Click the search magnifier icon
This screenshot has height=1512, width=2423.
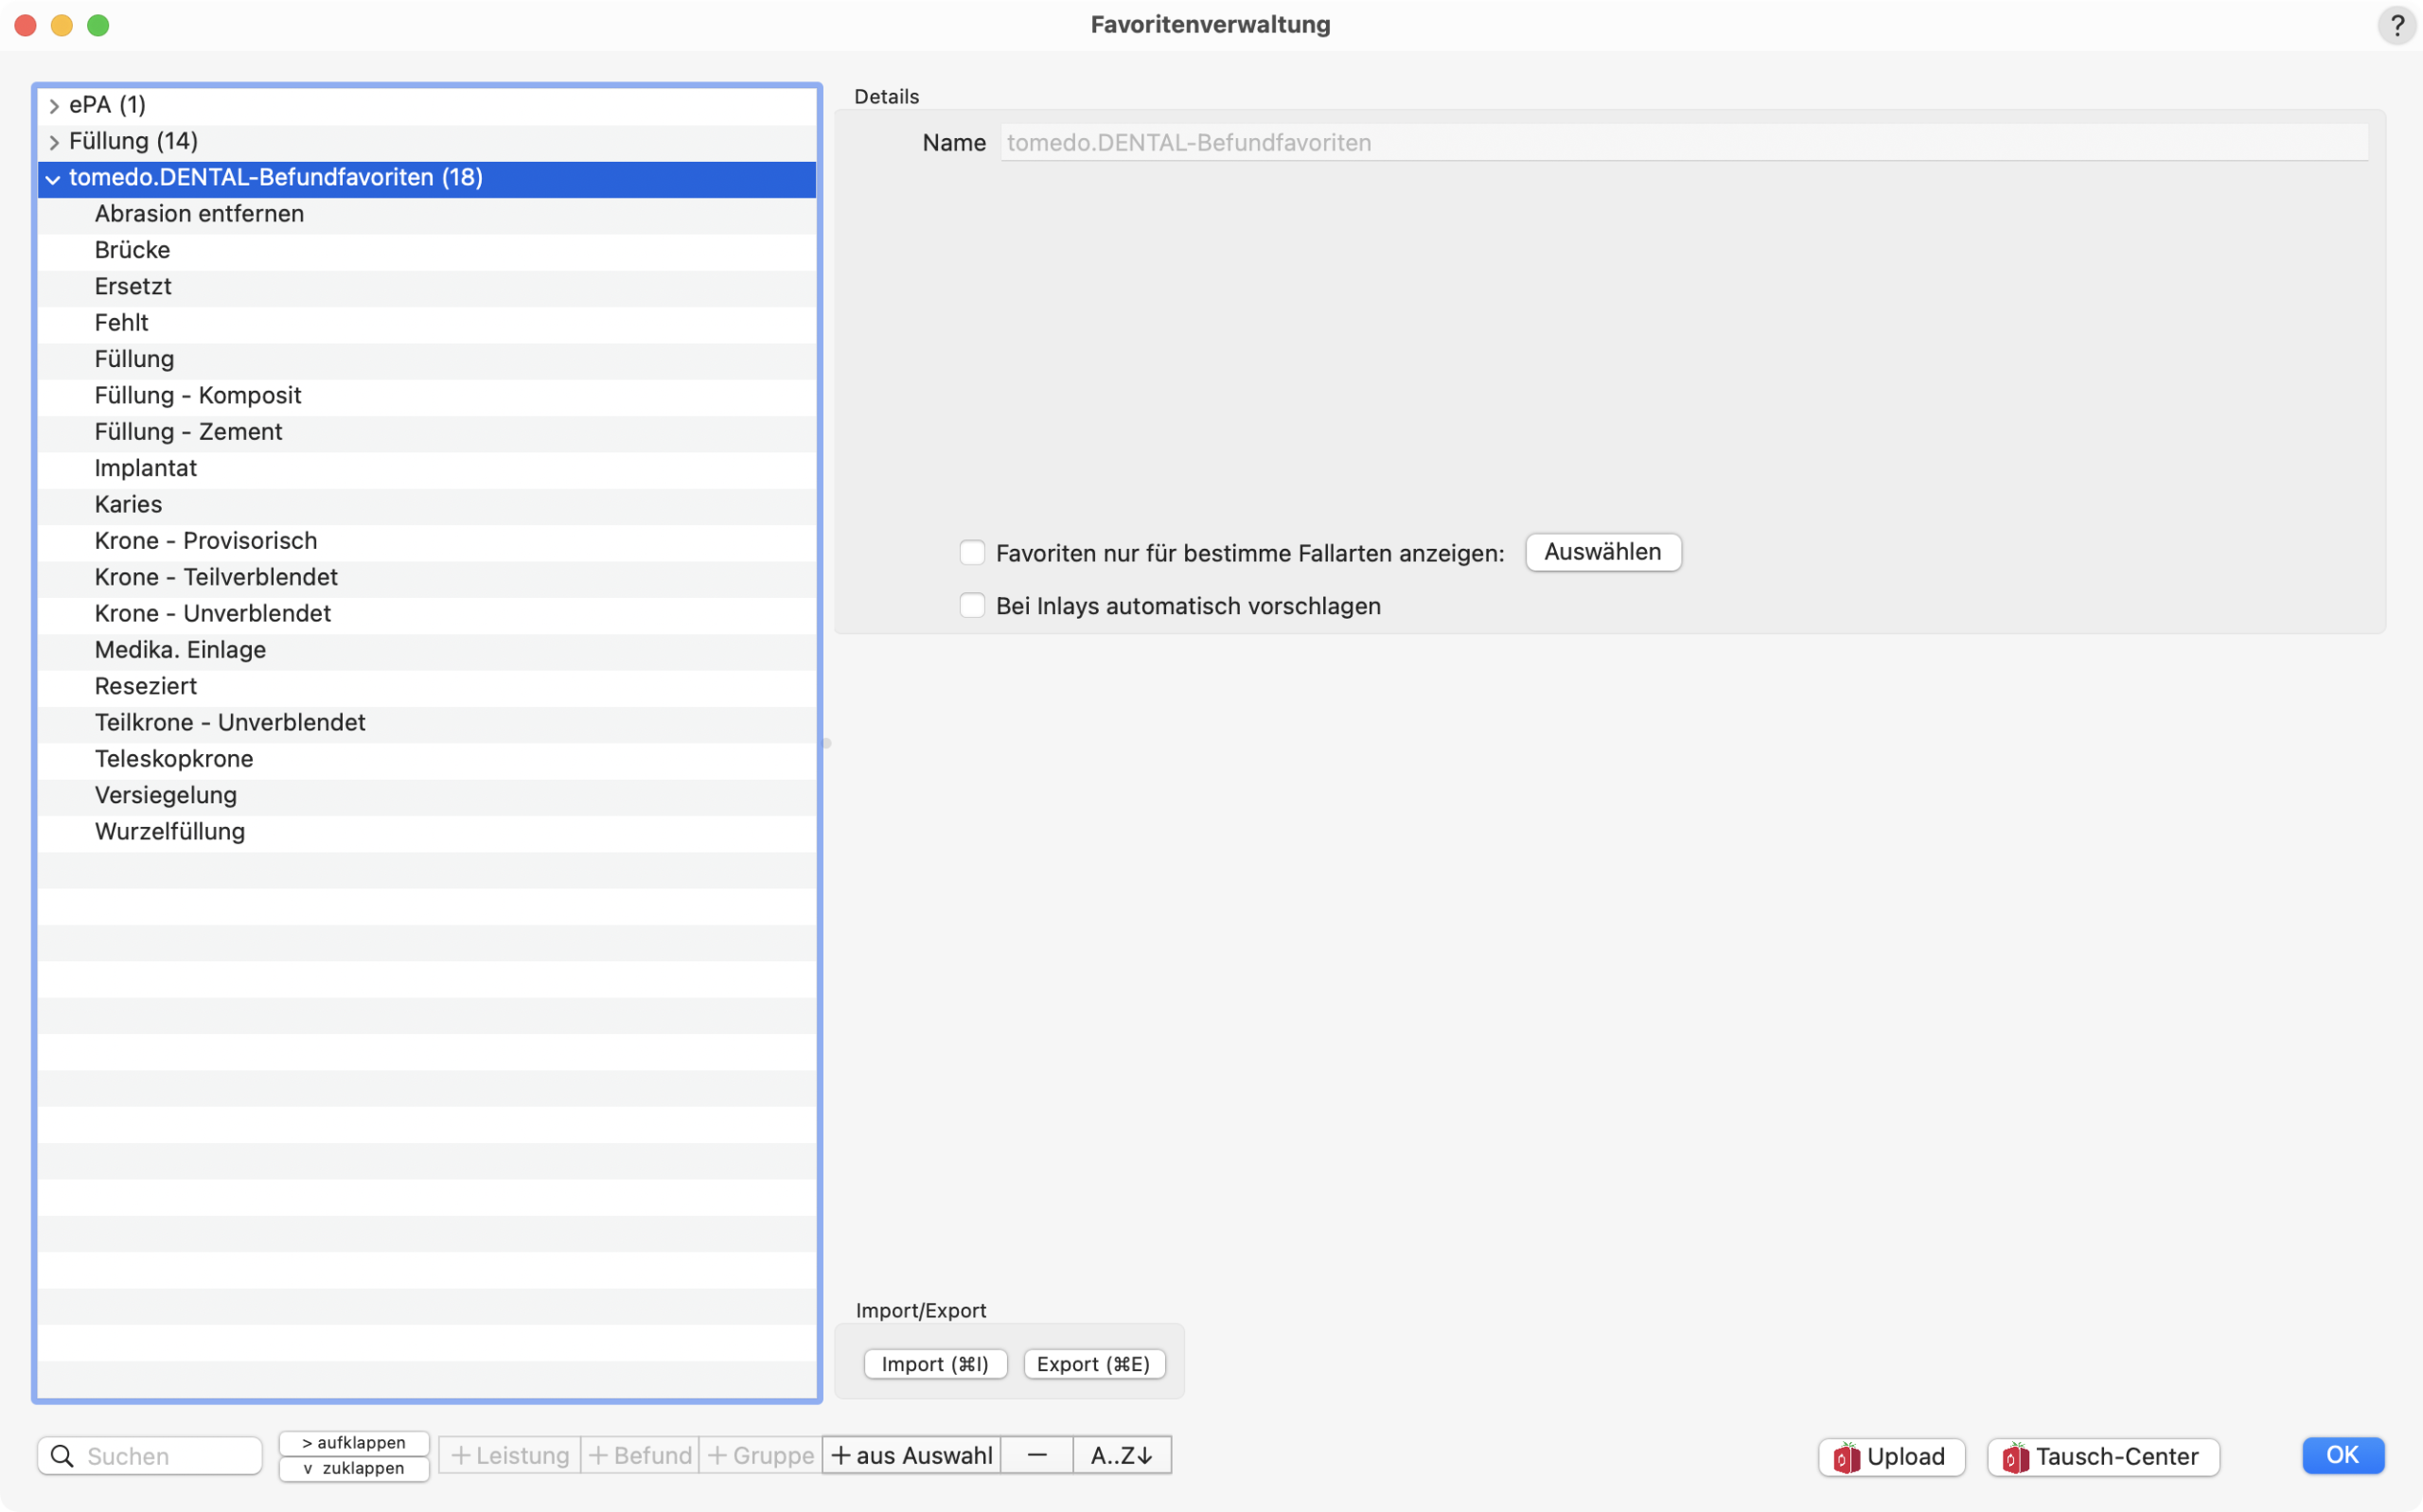pyautogui.click(x=62, y=1456)
